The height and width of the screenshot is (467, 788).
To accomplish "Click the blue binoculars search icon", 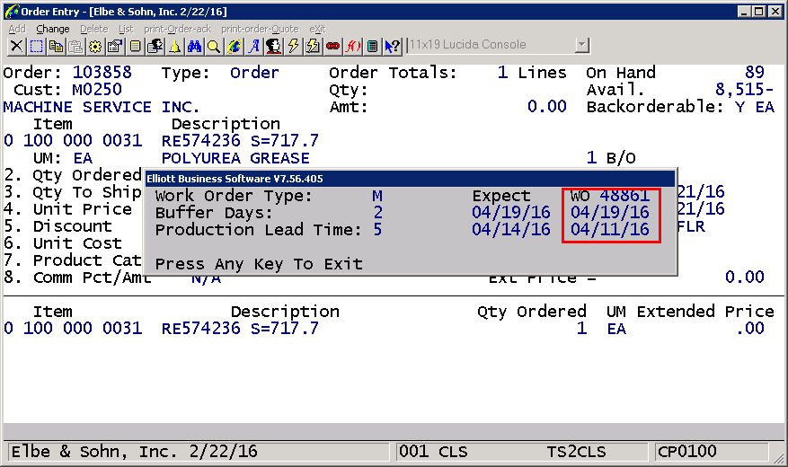I will click(x=194, y=46).
